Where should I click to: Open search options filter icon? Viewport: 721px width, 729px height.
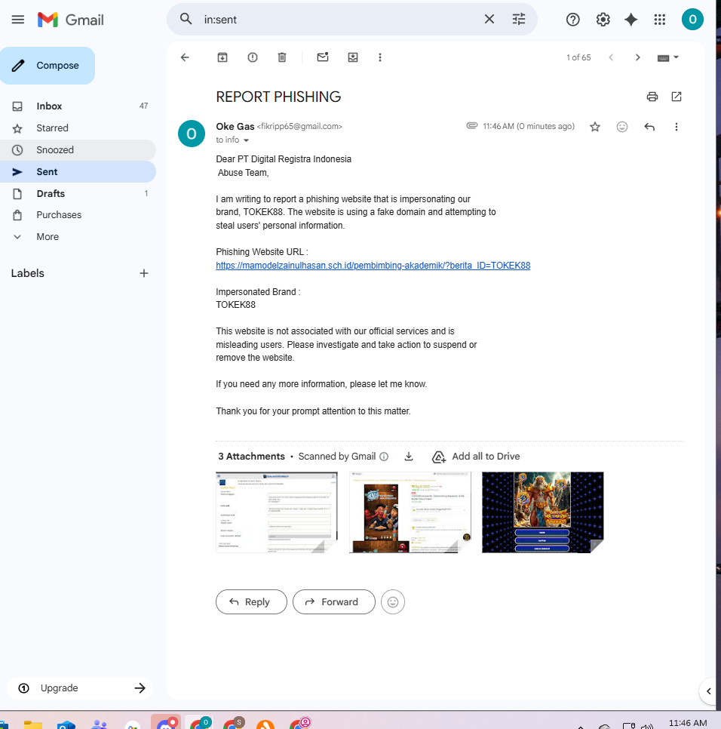(518, 19)
